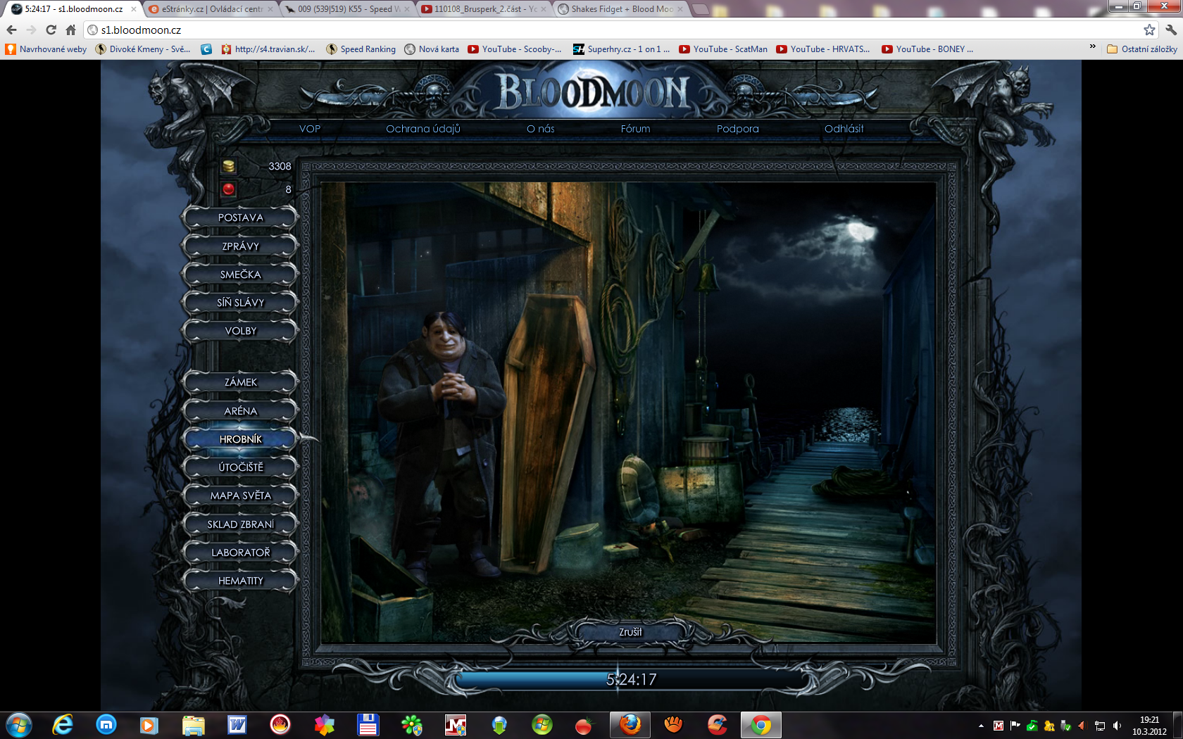Open Divoké Kmeny bookmark
Image resolution: width=1183 pixels, height=739 pixels.
[144, 49]
